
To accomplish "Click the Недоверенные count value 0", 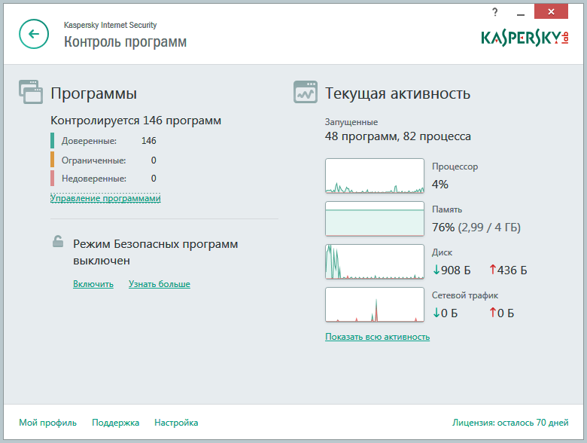I will (154, 179).
